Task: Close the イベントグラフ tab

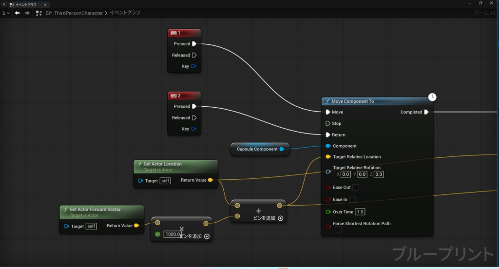Action: [45, 4]
